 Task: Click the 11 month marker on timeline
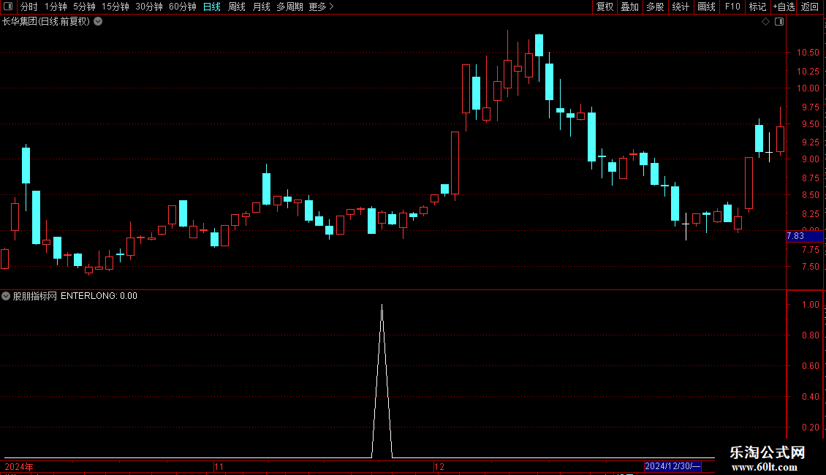point(219,466)
